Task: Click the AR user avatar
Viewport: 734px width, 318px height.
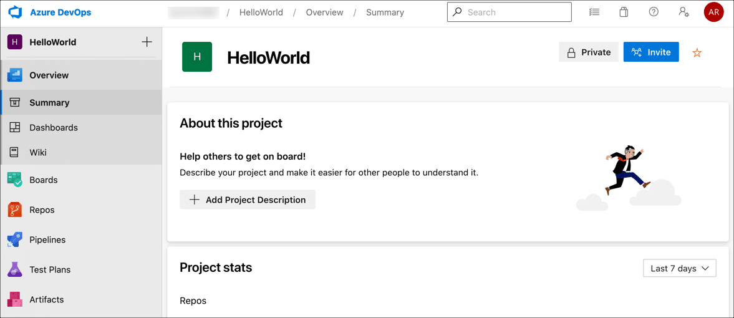Action: point(713,12)
